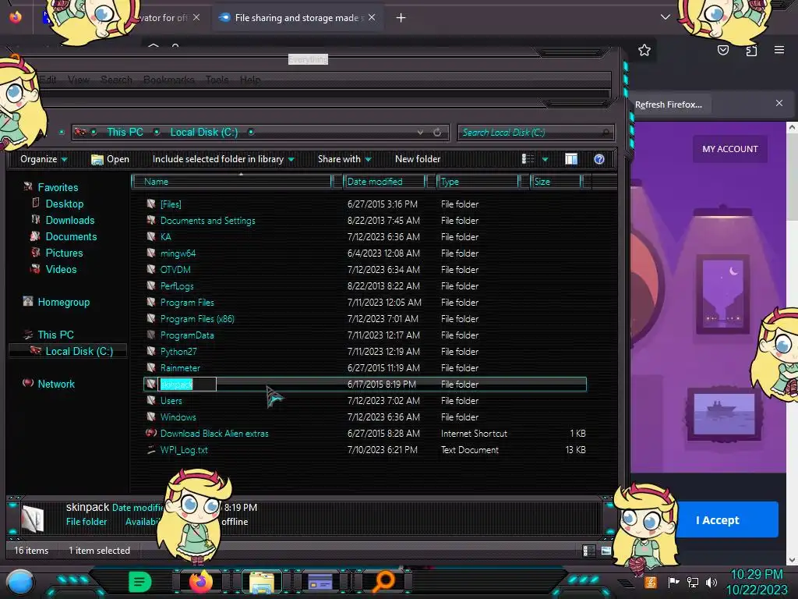The width and height of the screenshot is (798, 599).
Task: Click the refresh icon in address bar
Action: click(x=437, y=133)
